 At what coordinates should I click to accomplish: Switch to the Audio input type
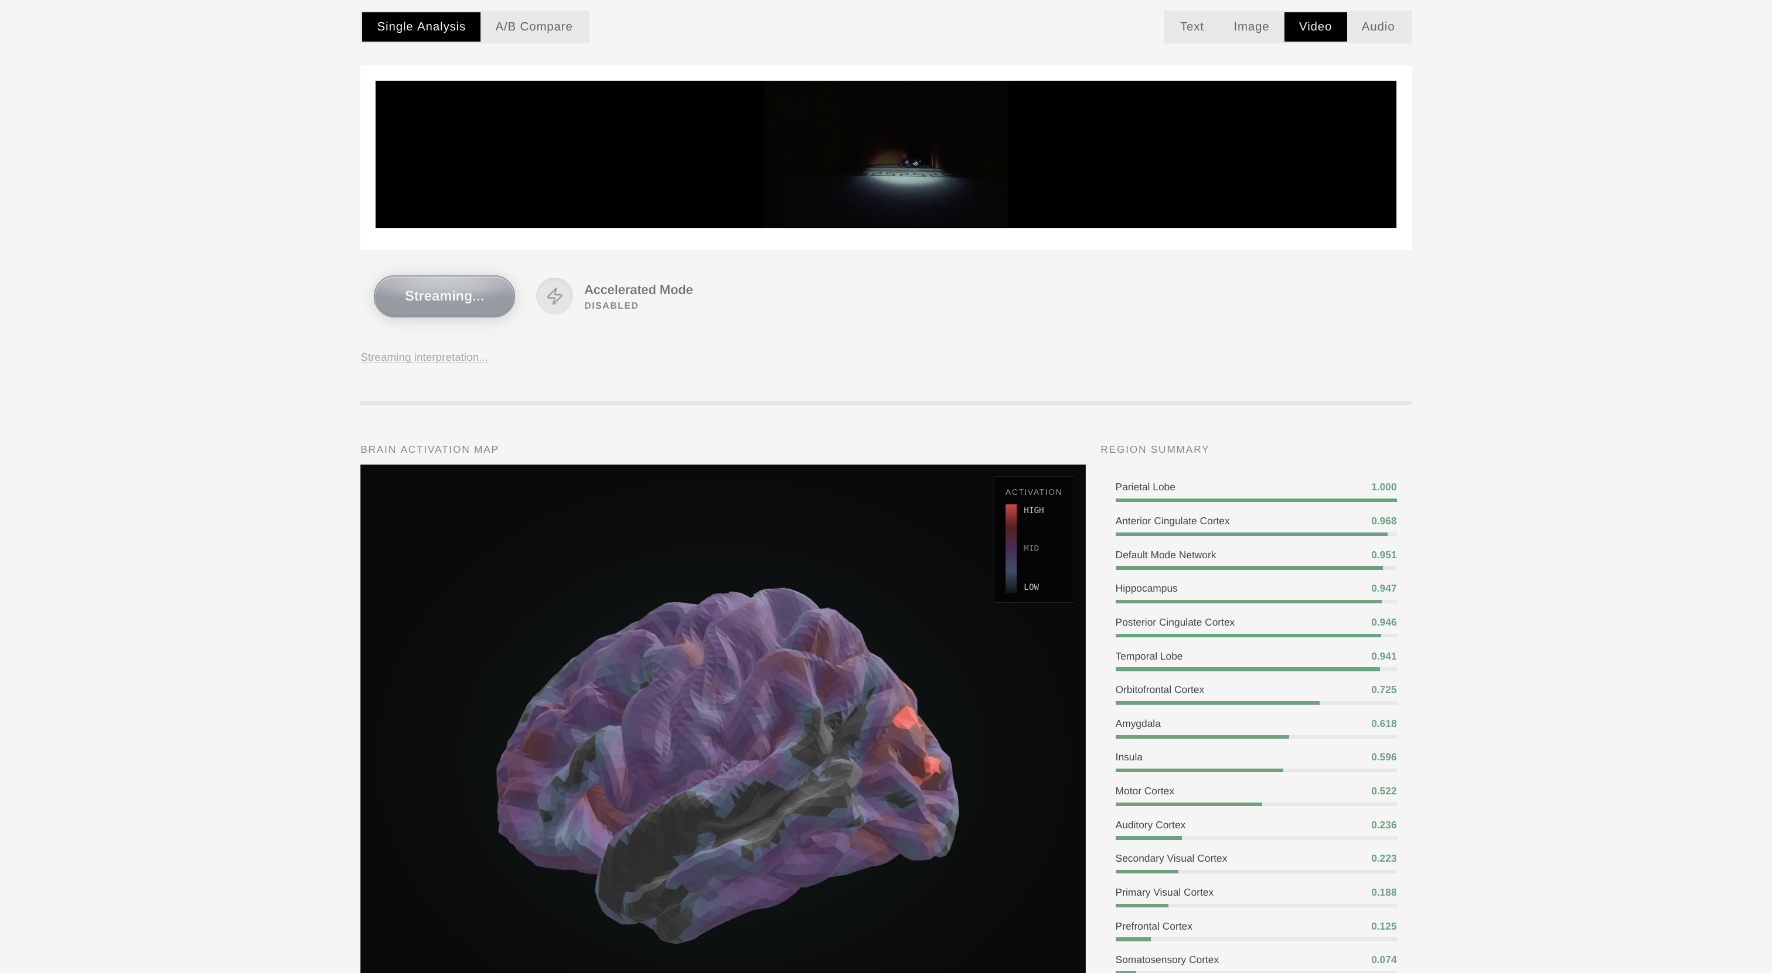[1377, 27]
